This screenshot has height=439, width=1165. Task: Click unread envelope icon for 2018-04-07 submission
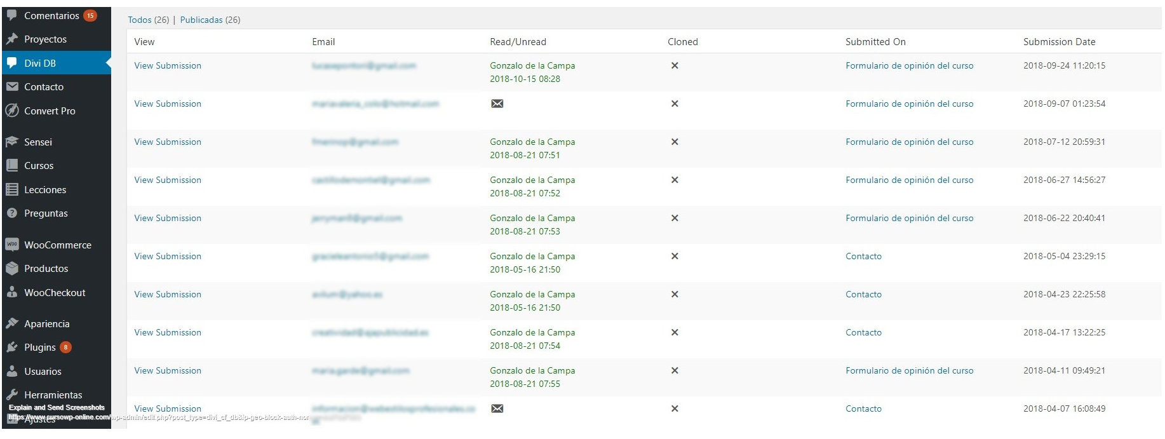497,409
